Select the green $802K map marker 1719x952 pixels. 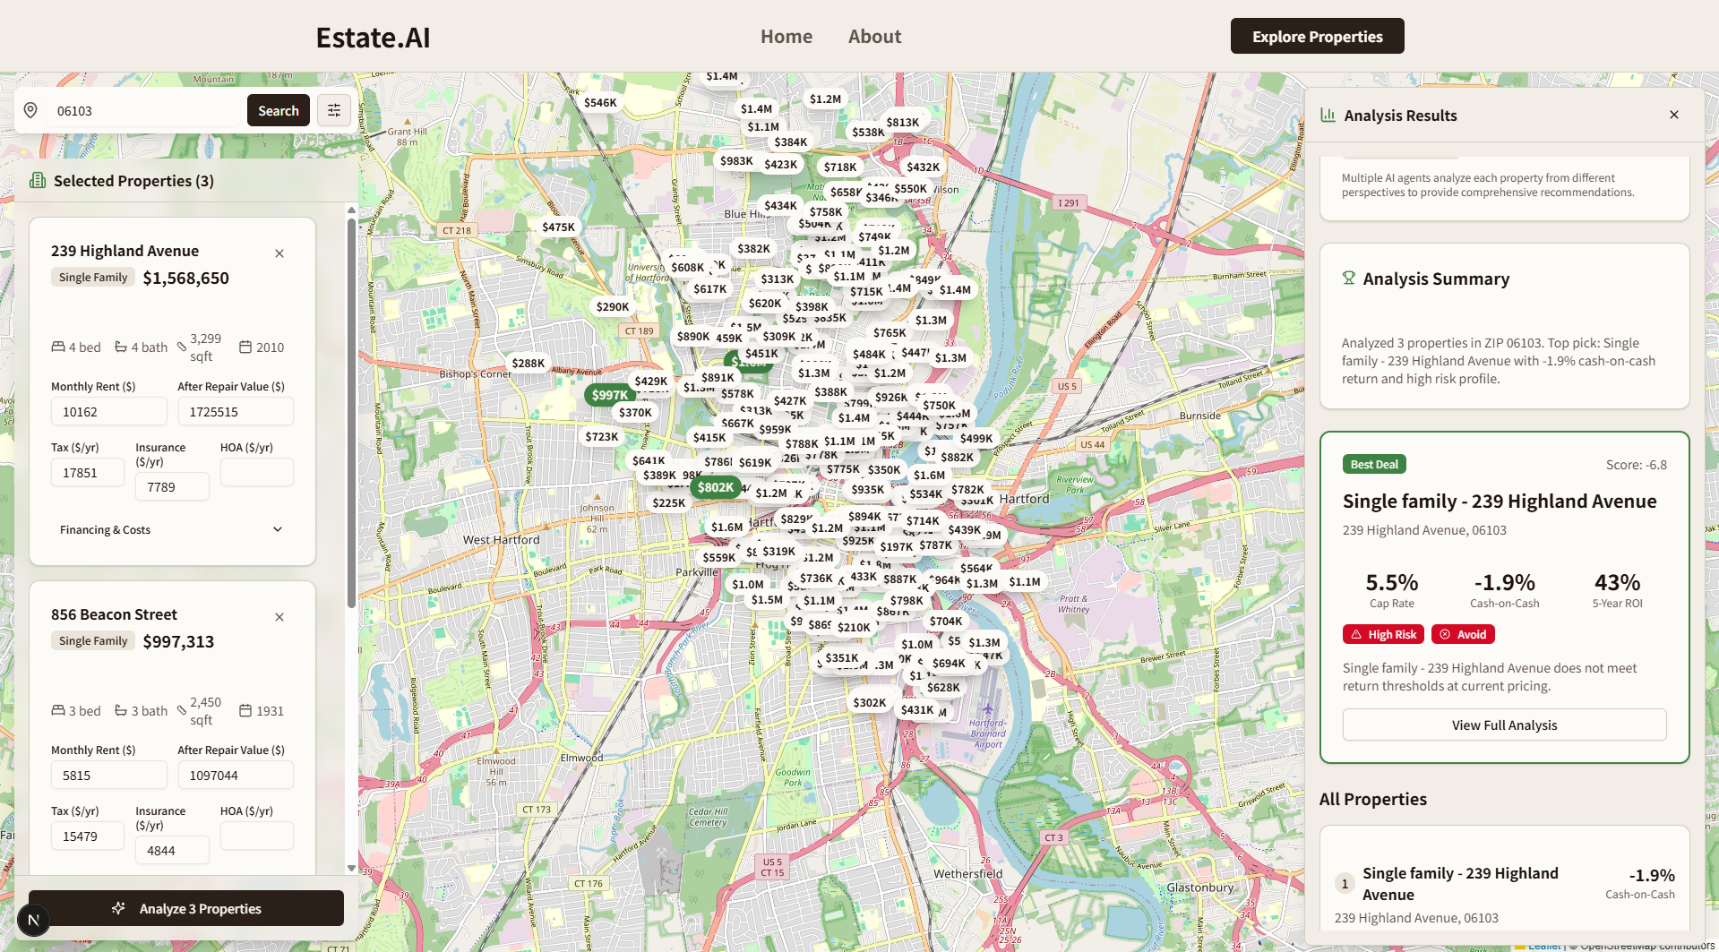pos(715,487)
